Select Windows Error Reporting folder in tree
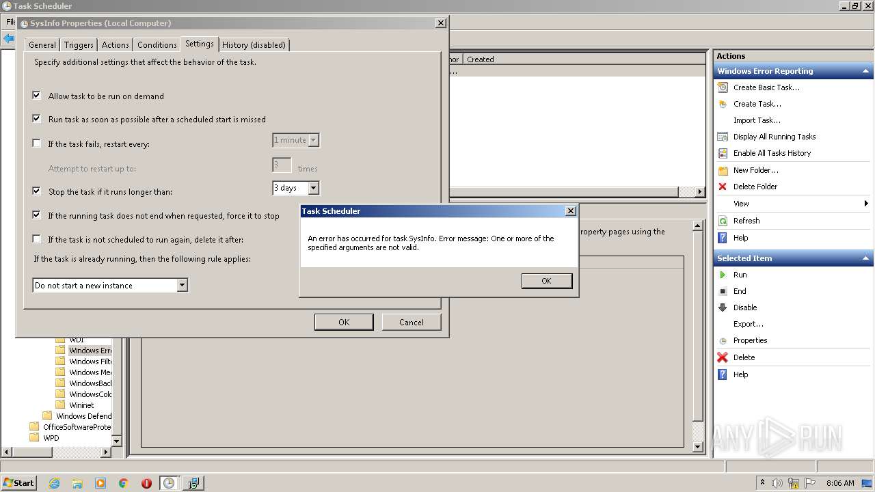The image size is (875, 492). tap(90, 351)
